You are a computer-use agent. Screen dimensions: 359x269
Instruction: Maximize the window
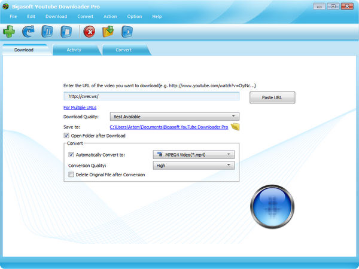pos(333,7)
